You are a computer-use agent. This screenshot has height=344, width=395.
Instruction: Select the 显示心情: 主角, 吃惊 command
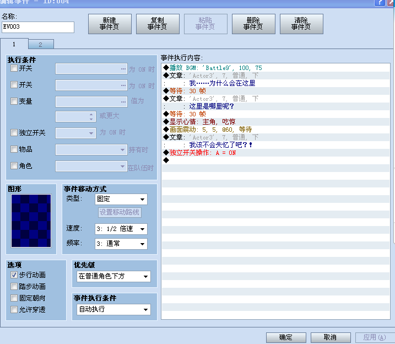pyautogui.click(x=275, y=122)
